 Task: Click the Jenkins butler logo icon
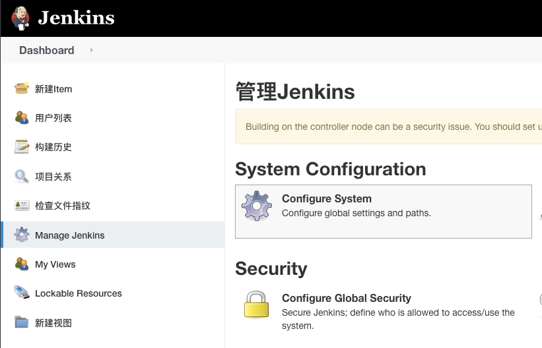[x=20, y=18]
